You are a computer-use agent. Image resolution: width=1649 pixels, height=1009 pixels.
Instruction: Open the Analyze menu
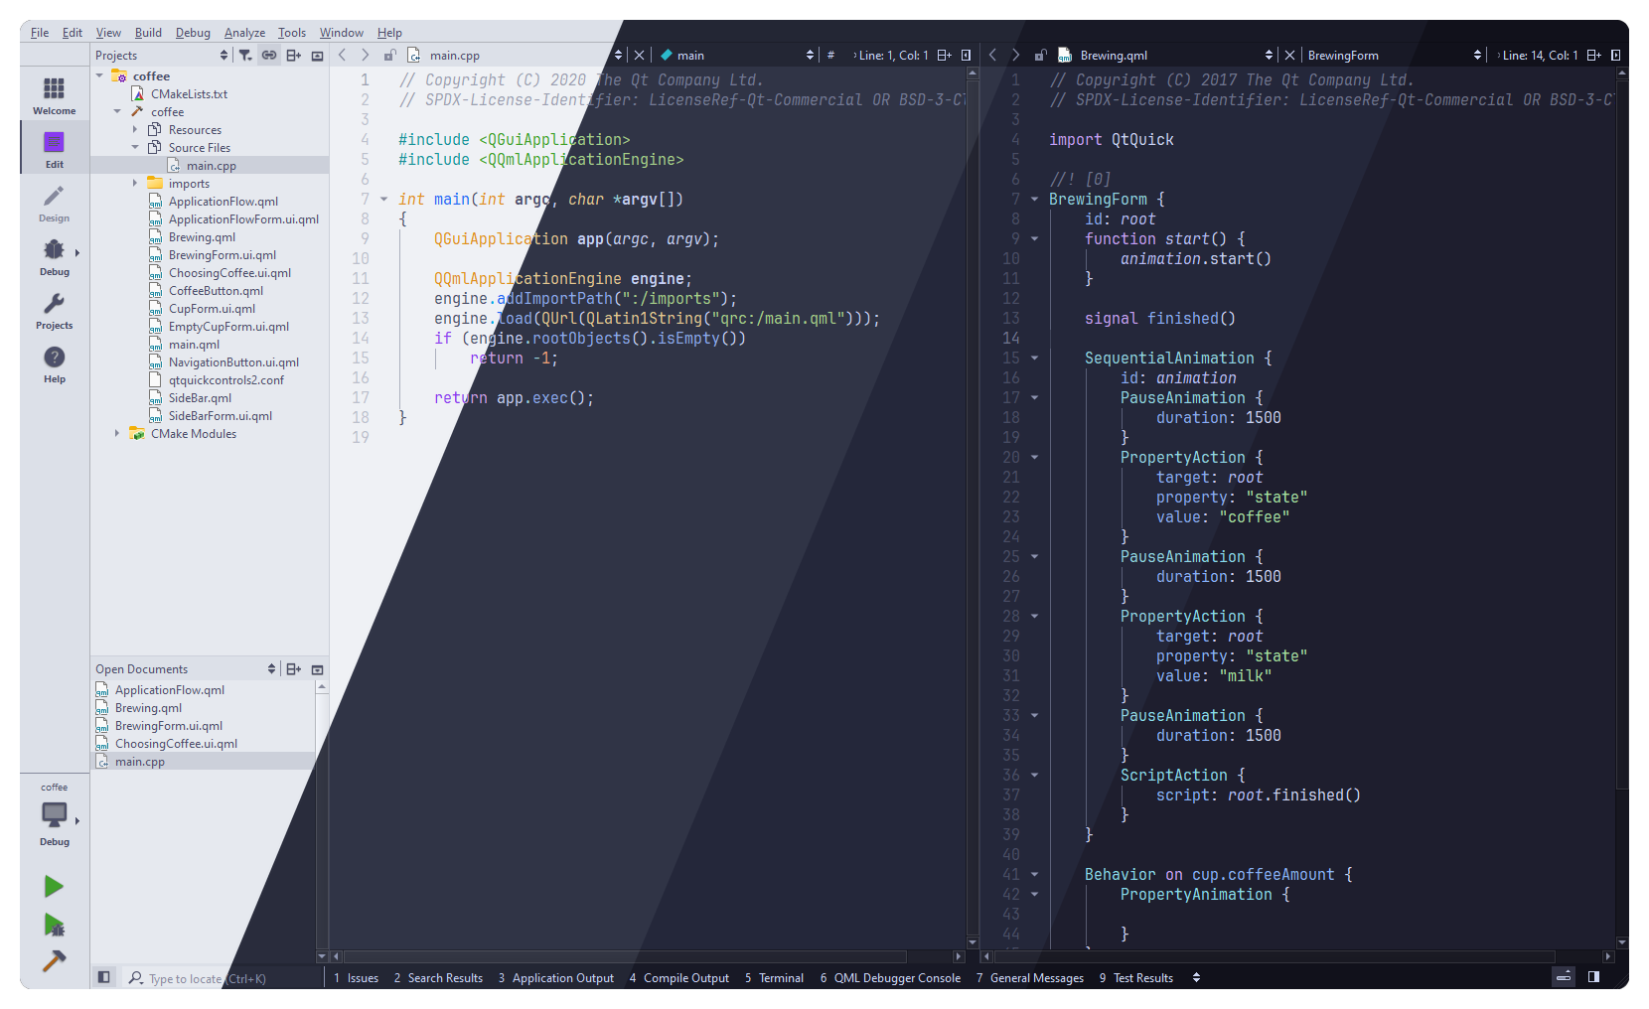pos(244,33)
